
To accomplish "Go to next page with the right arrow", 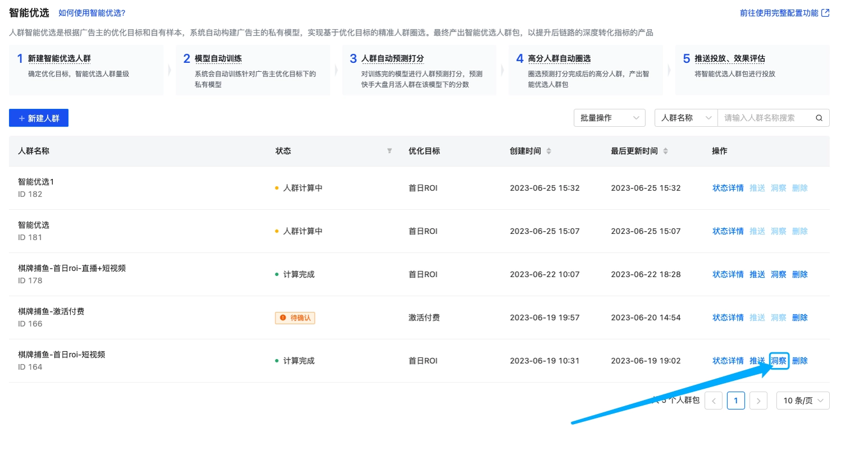I will [758, 401].
